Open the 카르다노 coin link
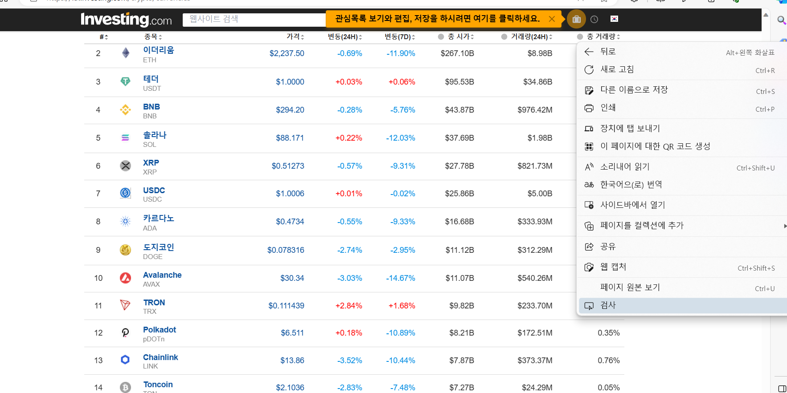Viewport: 787px width, 393px height. tap(159, 218)
